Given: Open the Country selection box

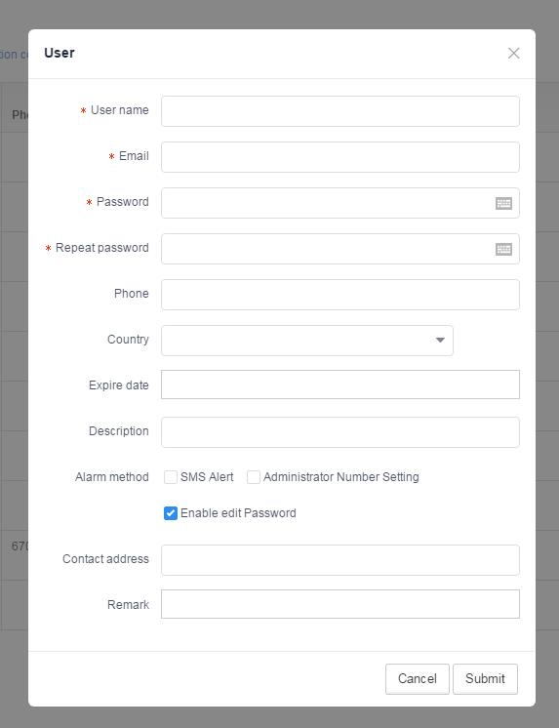Looking at the screenshot, I should (307, 341).
